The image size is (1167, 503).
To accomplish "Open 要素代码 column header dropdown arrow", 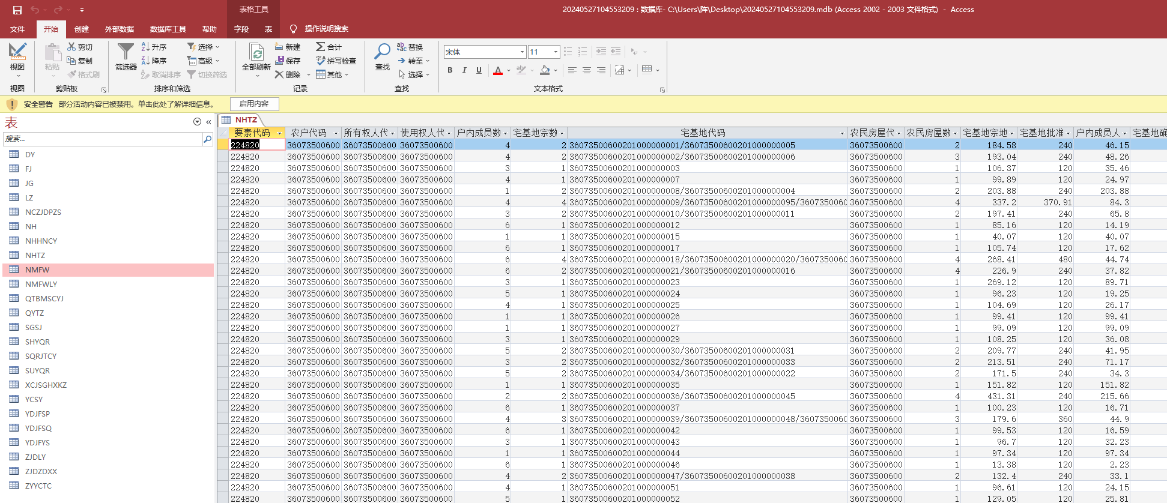I will point(279,133).
